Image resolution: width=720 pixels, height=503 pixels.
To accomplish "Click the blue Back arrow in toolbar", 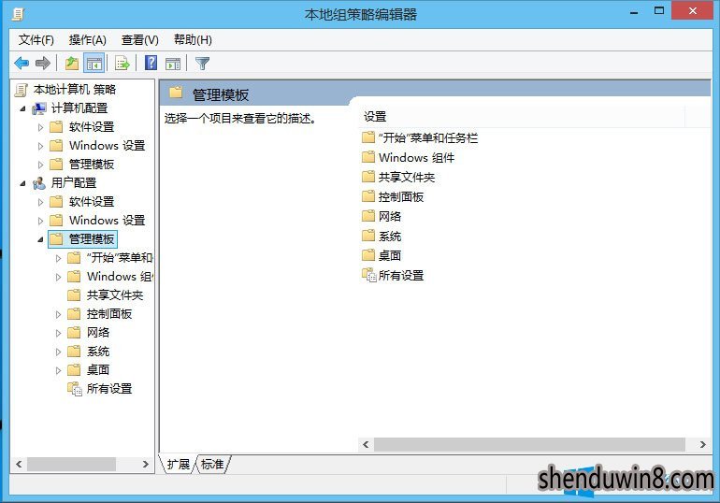I will pyautogui.click(x=22, y=63).
